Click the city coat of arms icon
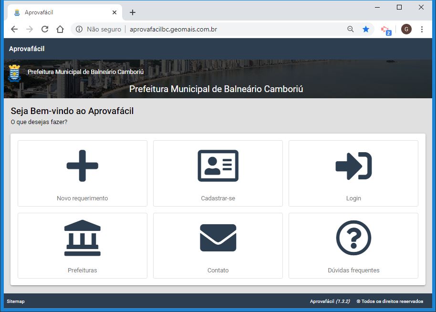Viewport: 436px width, 312px height. click(14, 73)
